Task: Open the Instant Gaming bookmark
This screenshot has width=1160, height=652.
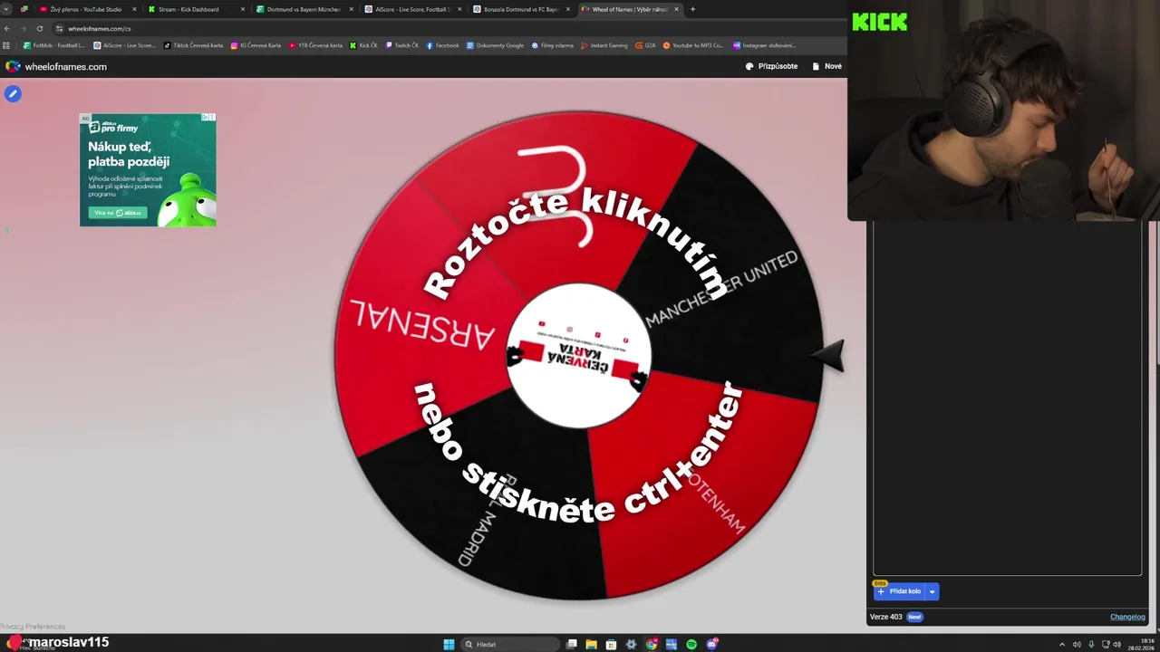Action: point(604,45)
